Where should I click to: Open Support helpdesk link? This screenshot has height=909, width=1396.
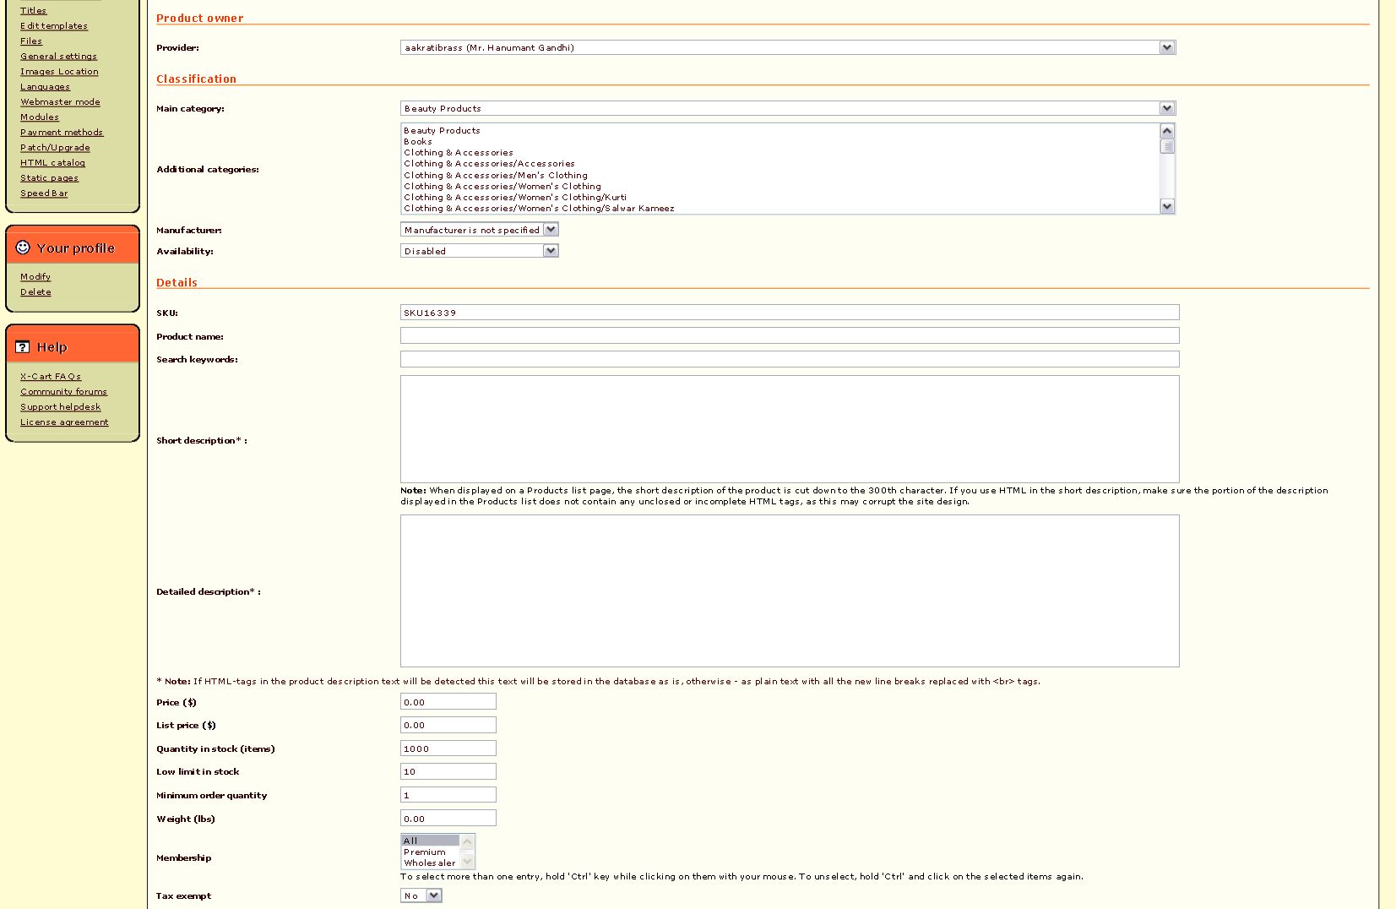pyautogui.click(x=61, y=407)
